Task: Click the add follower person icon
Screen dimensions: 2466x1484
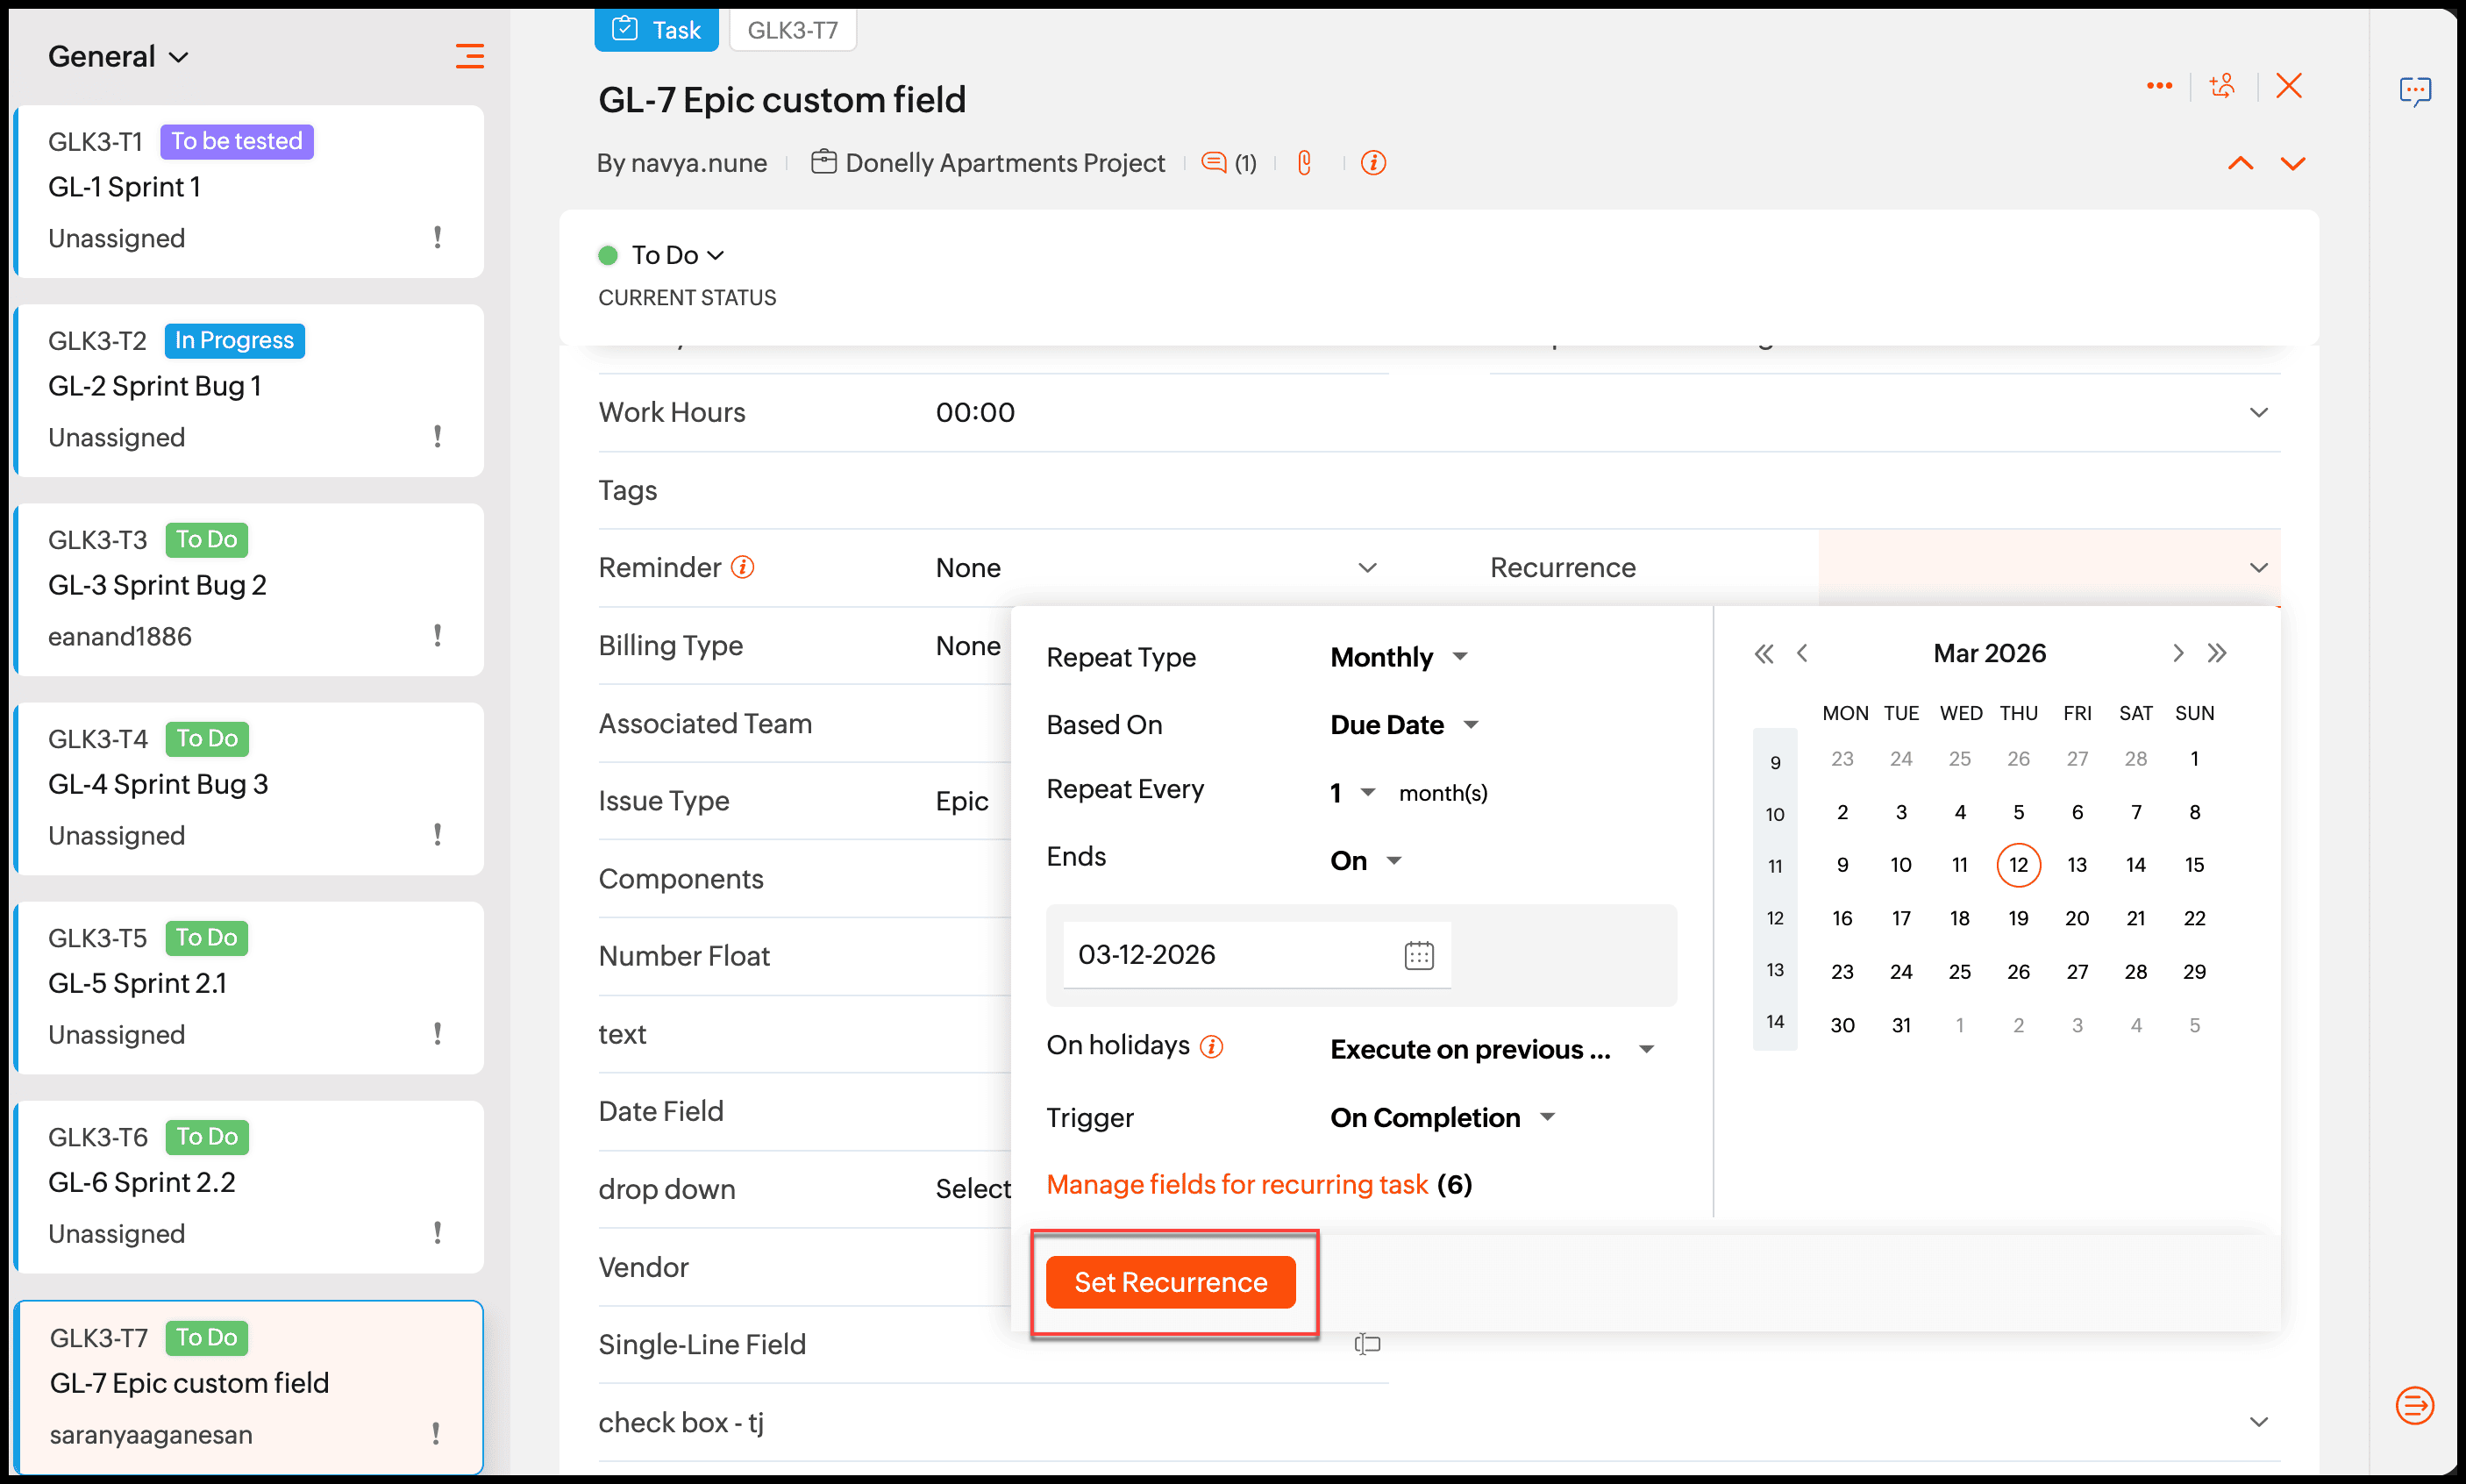Action: (2222, 86)
